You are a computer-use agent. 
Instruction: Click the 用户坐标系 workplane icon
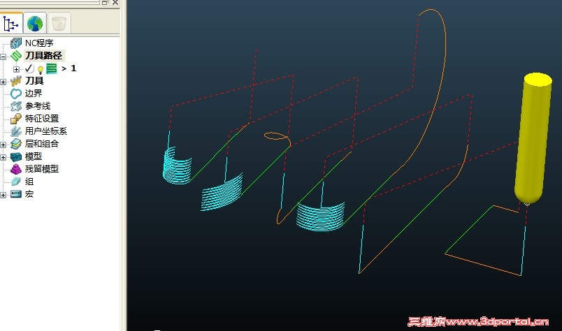tap(16, 131)
